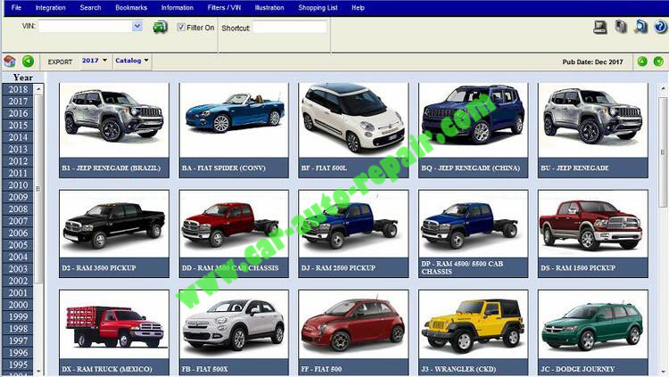Viewport: 669px width, 377px height.
Task: Open the Shopping List menu
Action: pyautogui.click(x=318, y=8)
